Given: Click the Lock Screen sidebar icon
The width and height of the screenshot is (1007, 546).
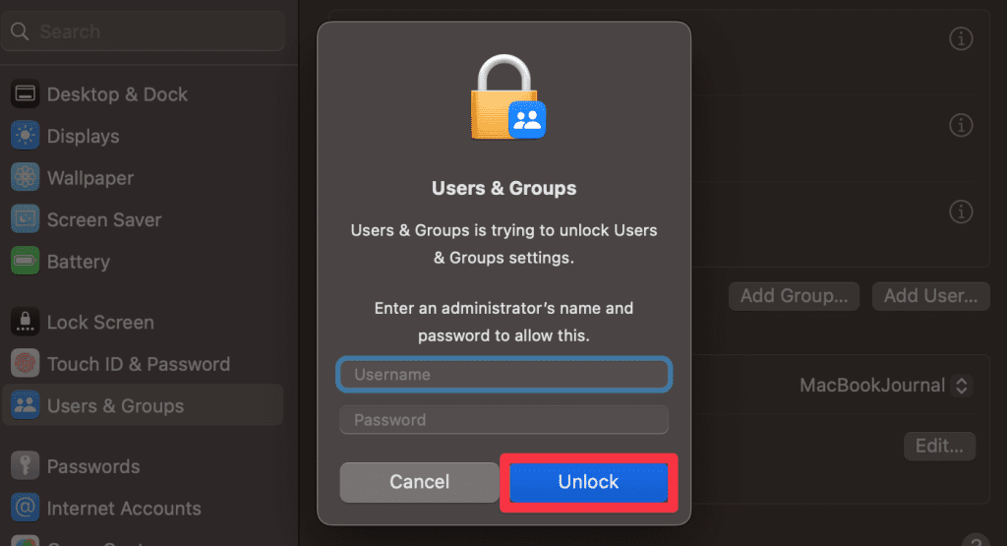Looking at the screenshot, I should pyautogui.click(x=25, y=322).
